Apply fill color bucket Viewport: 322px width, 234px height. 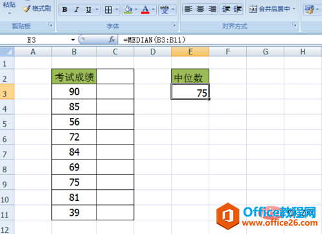click(x=128, y=10)
